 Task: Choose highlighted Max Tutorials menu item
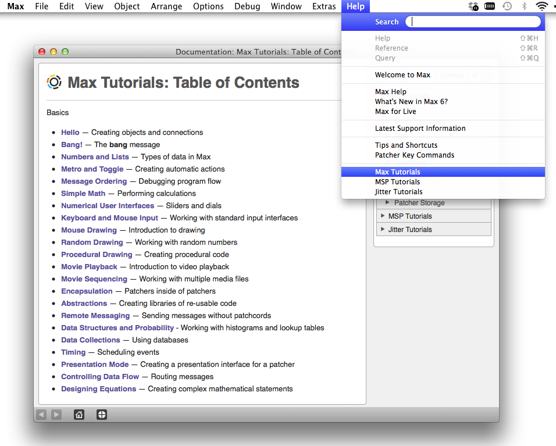[443, 172]
